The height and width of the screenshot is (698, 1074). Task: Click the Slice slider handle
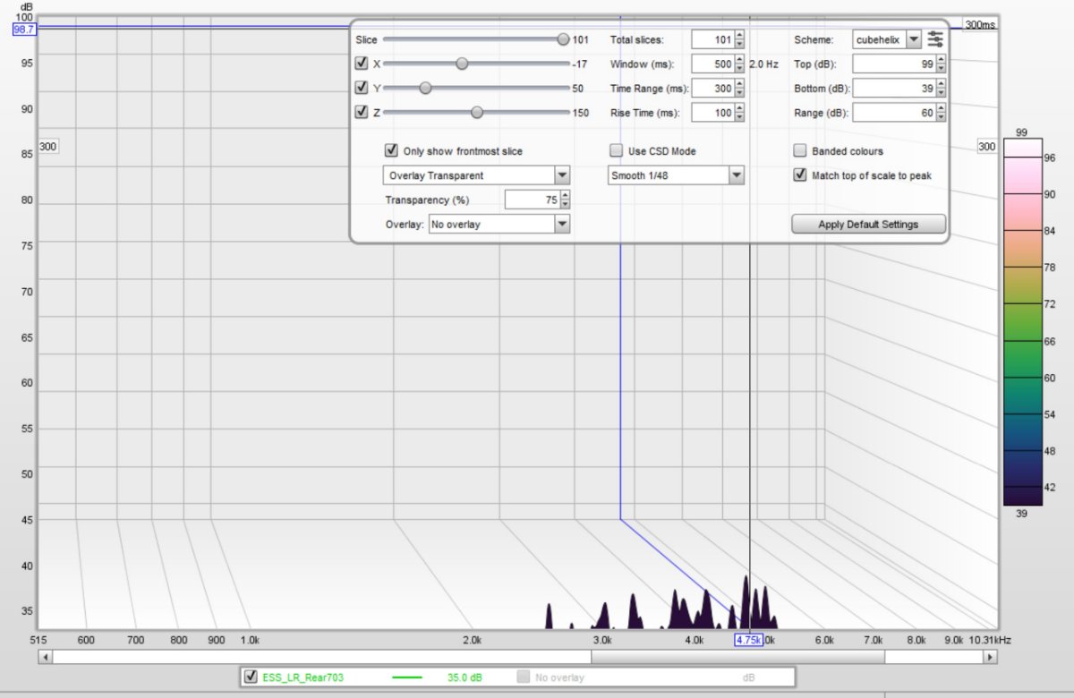point(563,39)
